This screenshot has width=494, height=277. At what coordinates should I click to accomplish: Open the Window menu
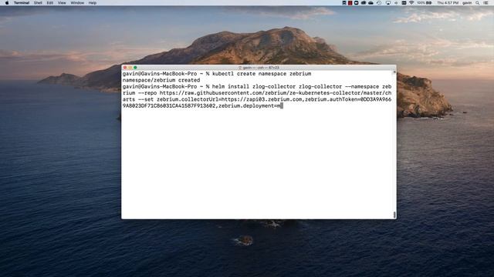click(x=77, y=3)
